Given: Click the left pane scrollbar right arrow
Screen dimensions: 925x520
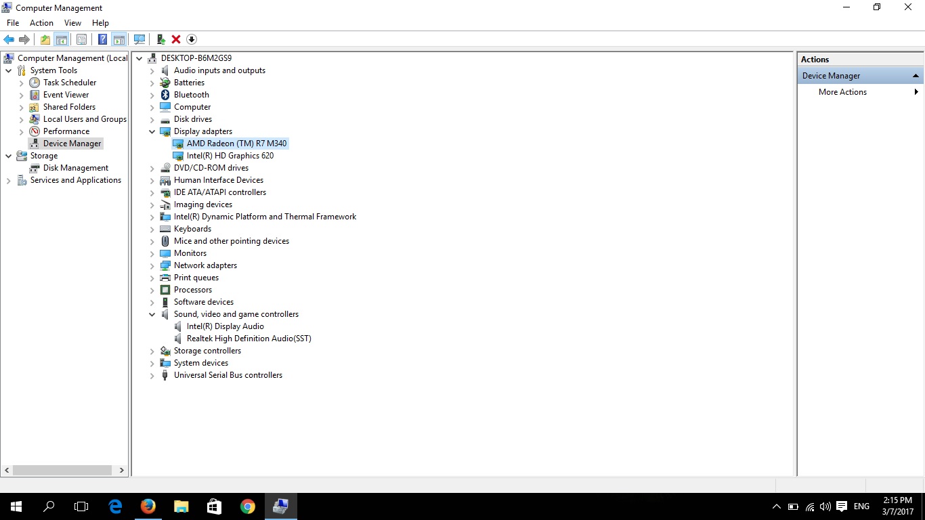Looking at the screenshot, I should coord(122,470).
